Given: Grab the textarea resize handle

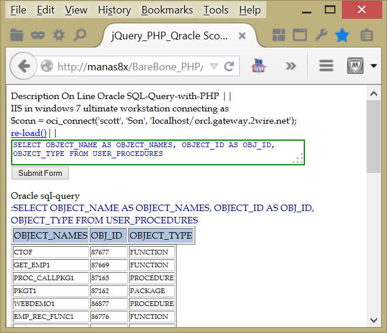Looking at the screenshot, I should tap(298, 158).
